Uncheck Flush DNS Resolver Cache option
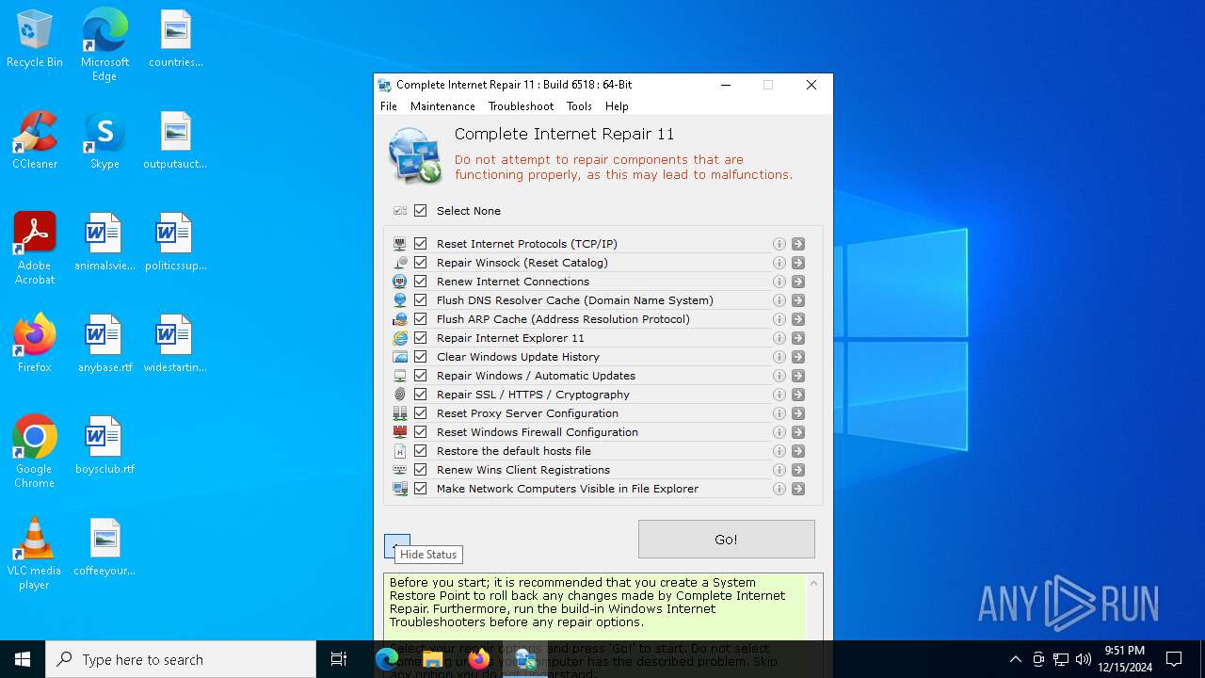This screenshot has height=678, width=1205. [421, 300]
